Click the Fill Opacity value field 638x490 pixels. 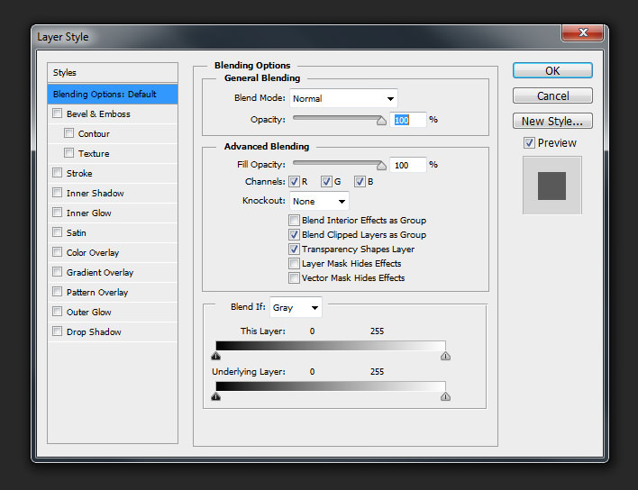[x=408, y=165]
